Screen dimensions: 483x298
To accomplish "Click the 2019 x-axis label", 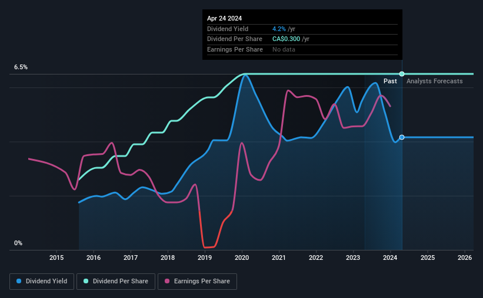I will [205, 258].
